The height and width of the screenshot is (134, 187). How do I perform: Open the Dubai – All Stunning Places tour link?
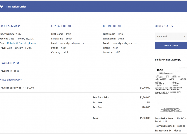(21, 43)
